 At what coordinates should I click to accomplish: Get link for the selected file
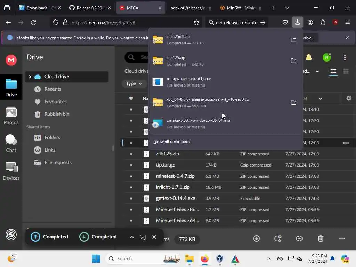point(299,238)
